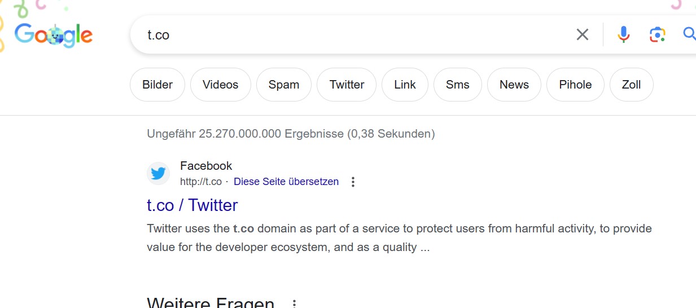Open the three-dot menu next to the t.co result
The image size is (696, 308).
point(353,182)
